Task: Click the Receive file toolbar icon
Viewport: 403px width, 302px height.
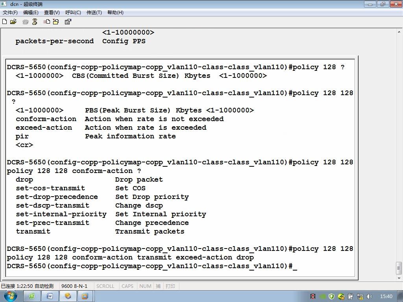Action: pyautogui.click(x=56, y=22)
